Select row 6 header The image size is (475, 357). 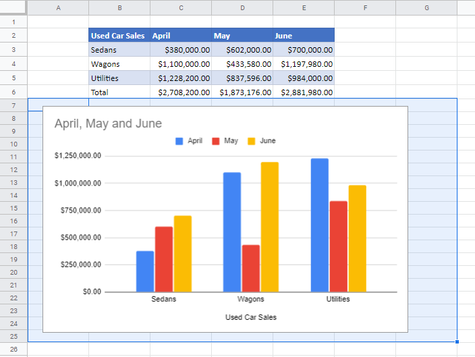[x=13, y=92]
